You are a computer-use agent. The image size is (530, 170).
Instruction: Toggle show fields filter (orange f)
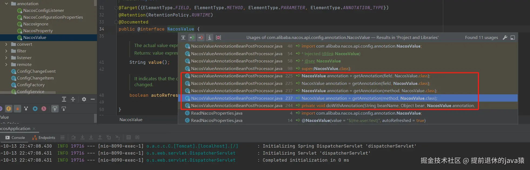tap(9, 109)
